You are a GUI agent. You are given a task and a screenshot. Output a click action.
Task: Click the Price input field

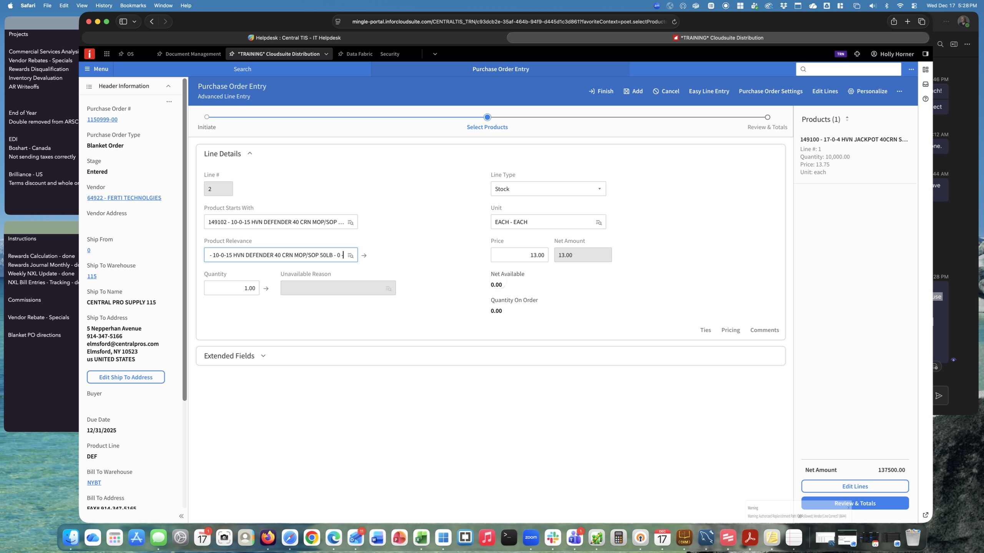(519, 255)
